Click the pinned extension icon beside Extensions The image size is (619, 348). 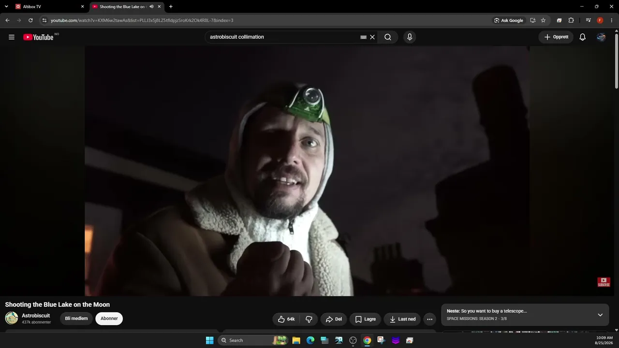pos(559,20)
